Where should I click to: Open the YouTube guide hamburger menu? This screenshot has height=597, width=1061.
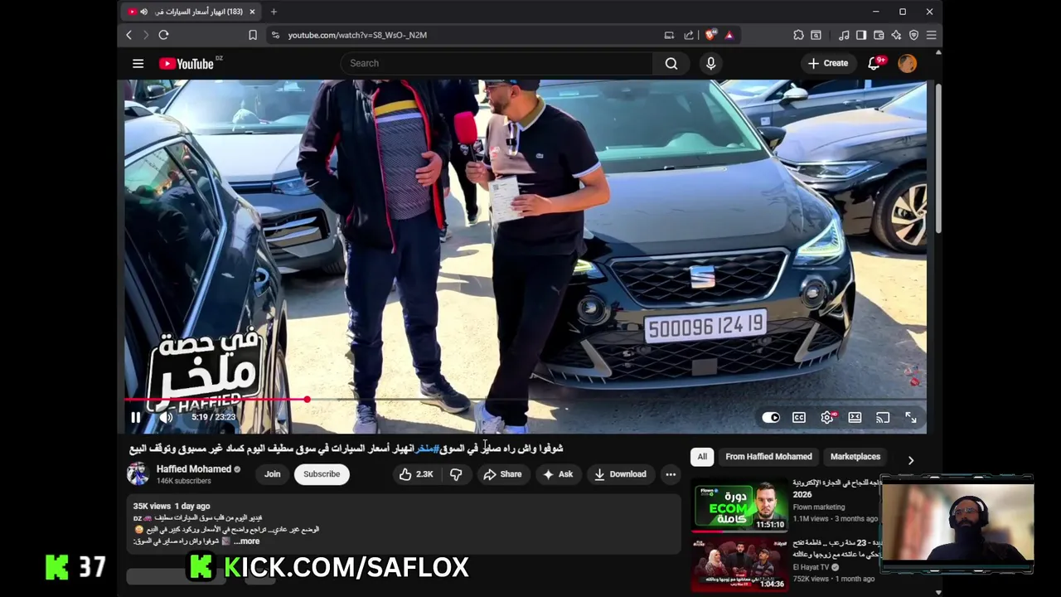click(x=138, y=63)
